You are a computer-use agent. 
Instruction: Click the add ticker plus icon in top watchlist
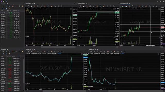point(3,6)
